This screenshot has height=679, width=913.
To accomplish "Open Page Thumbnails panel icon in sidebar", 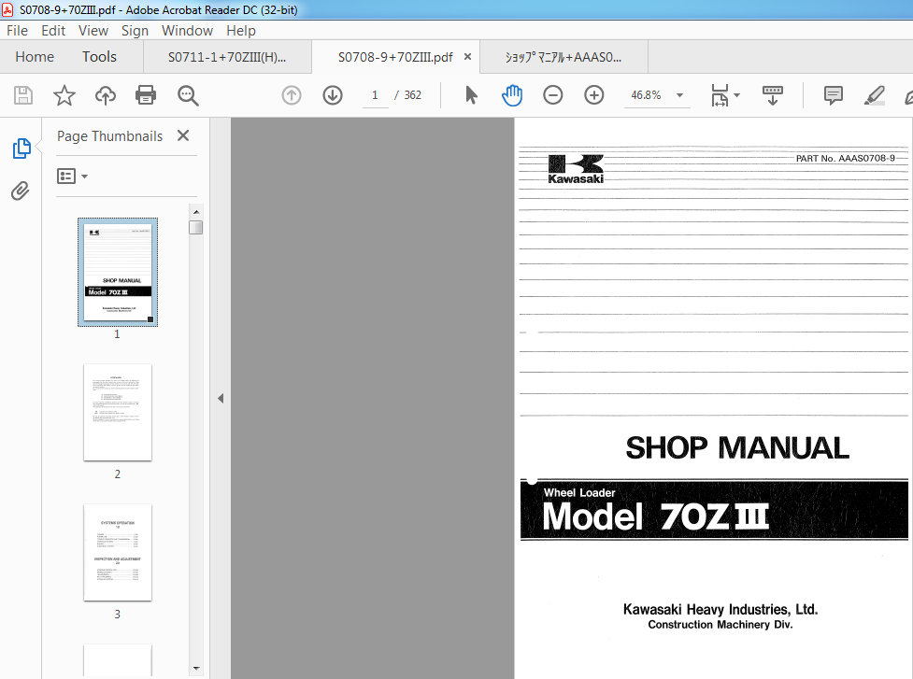I will (x=21, y=149).
